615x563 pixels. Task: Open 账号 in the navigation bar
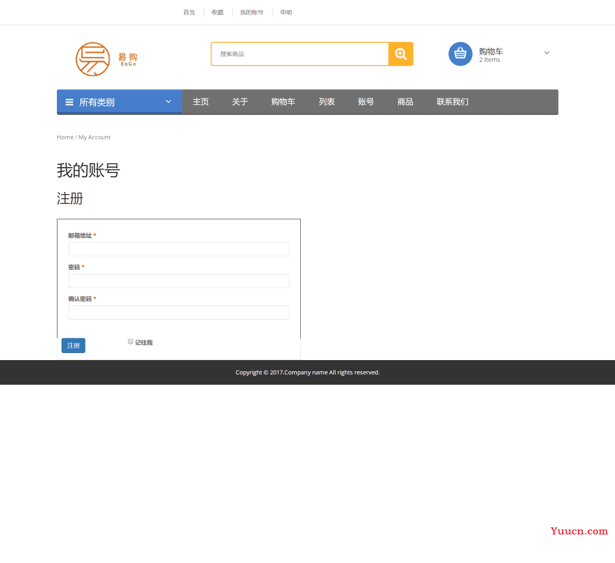pos(366,101)
